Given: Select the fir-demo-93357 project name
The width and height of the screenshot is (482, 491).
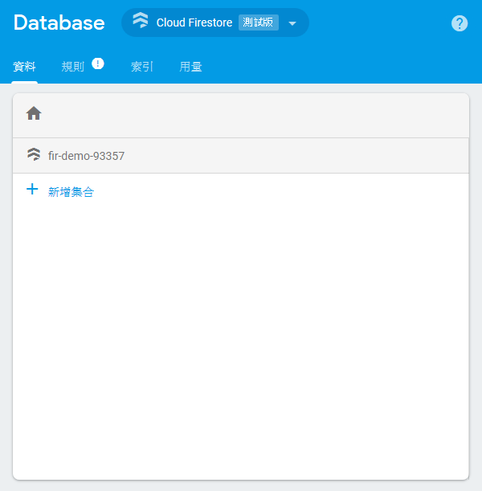Looking at the screenshot, I should tap(86, 156).
